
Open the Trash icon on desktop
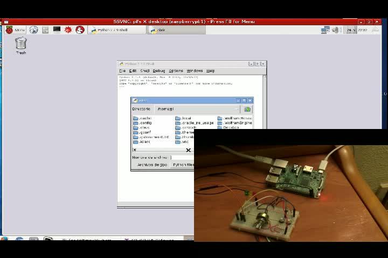pos(21,46)
